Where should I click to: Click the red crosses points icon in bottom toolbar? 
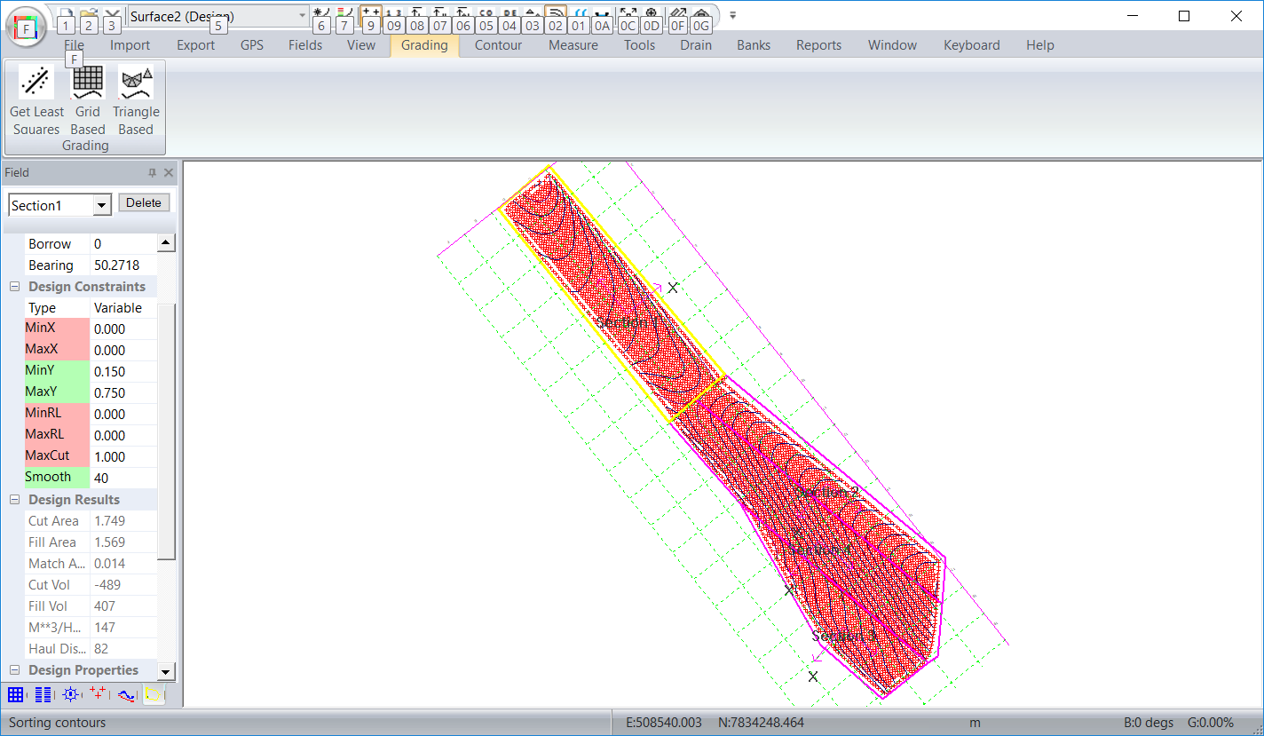tap(98, 694)
